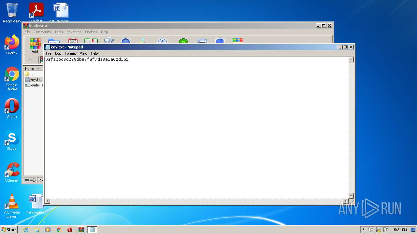Open Notepad Format menu
The image size is (417, 234).
tap(70, 53)
